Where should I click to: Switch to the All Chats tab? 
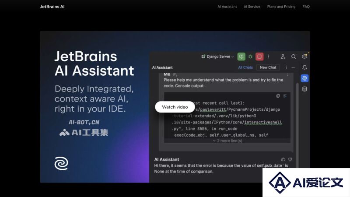[245, 67]
